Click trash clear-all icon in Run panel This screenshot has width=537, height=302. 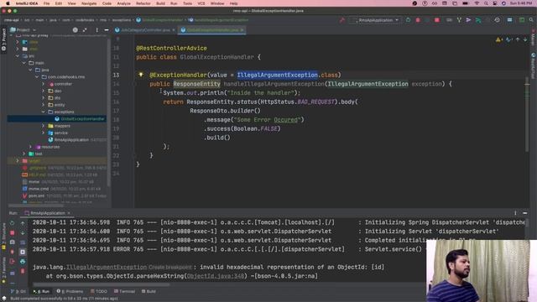point(23,271)
